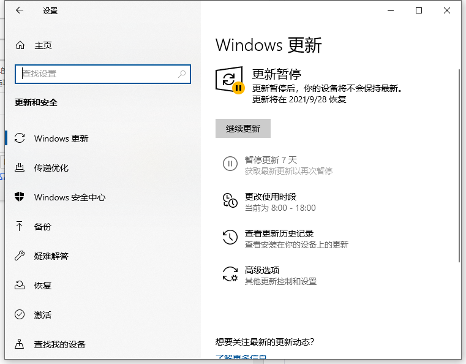This screenshot has height=364, width=466.
Task: Select 传递优化 in the sidebar
Action: coord(51,168)
